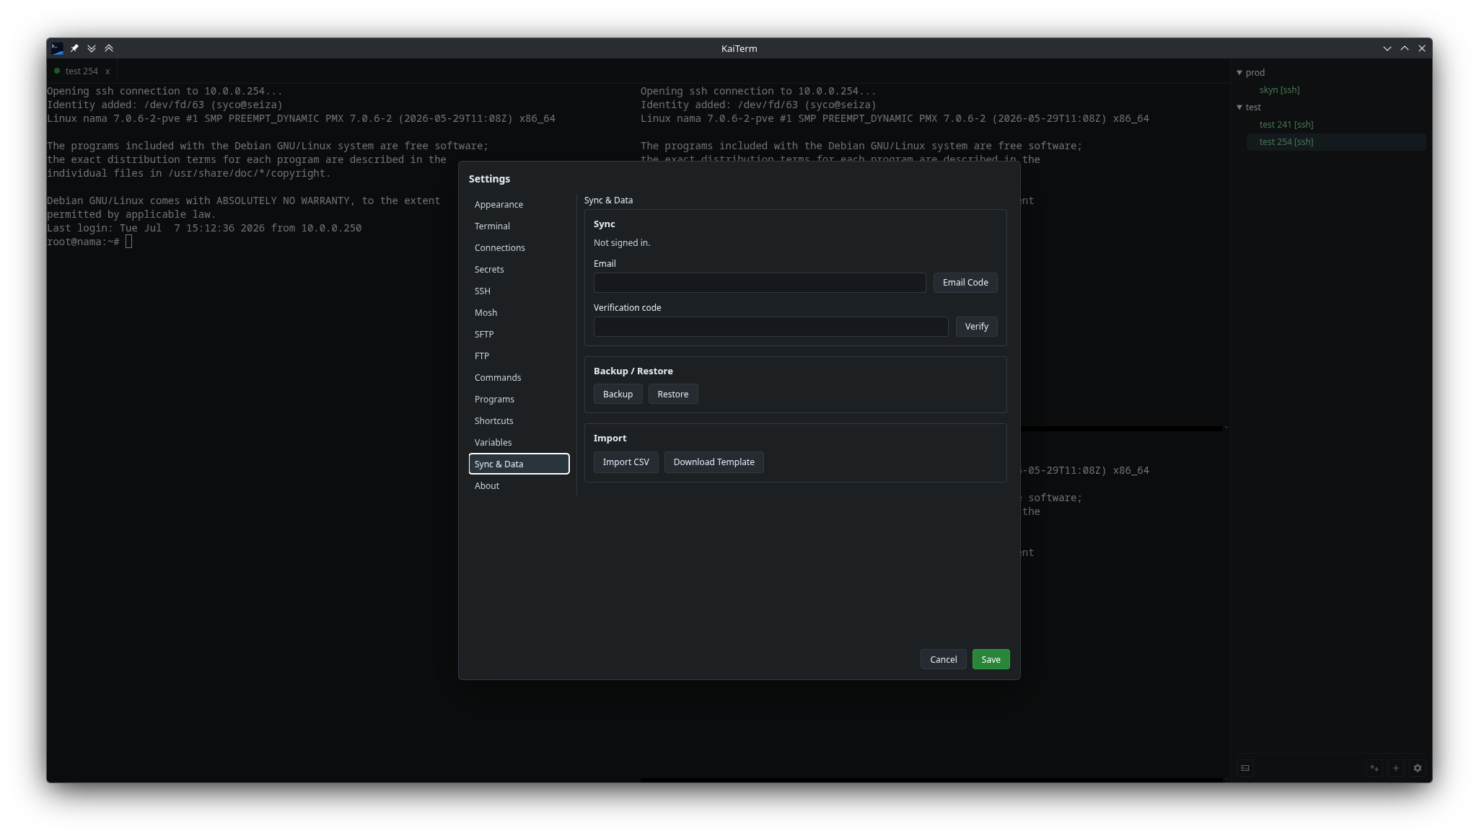The width and height of the screenshot is (1479, 838).
Task: Open FTP settings section
Action: pos(519,356)
